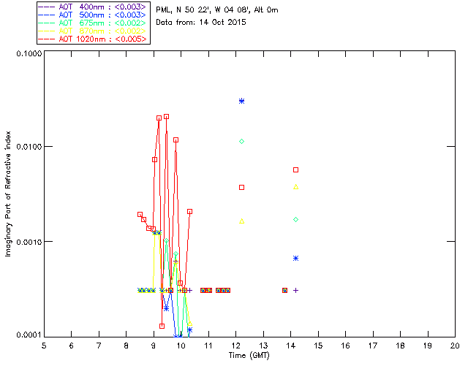Select the legend text 'AOT 870nm : <0.002>'
Image resolution: width=468 pixels, height=374 pixels.
[102, 31]
